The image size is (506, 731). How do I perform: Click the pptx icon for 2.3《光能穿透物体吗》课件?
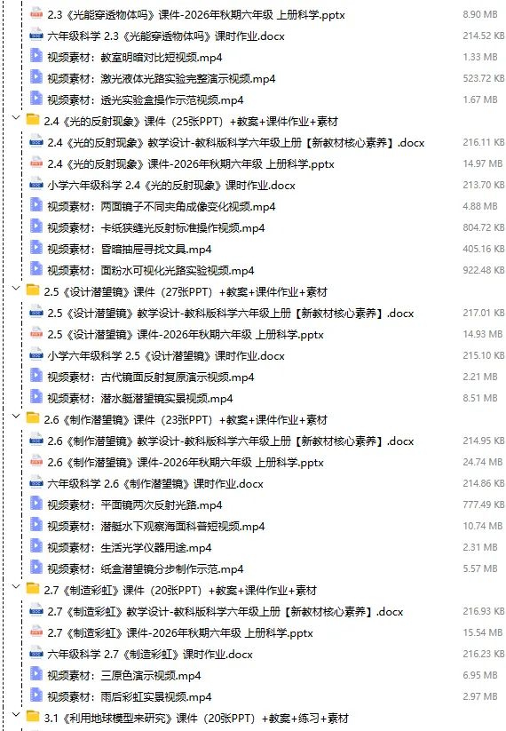click(x=36, y=14)
